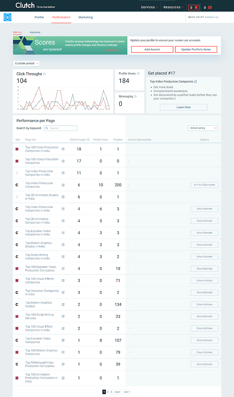Click the Contact us link
The image size is (234, 397).
click(x=211, y=17)
